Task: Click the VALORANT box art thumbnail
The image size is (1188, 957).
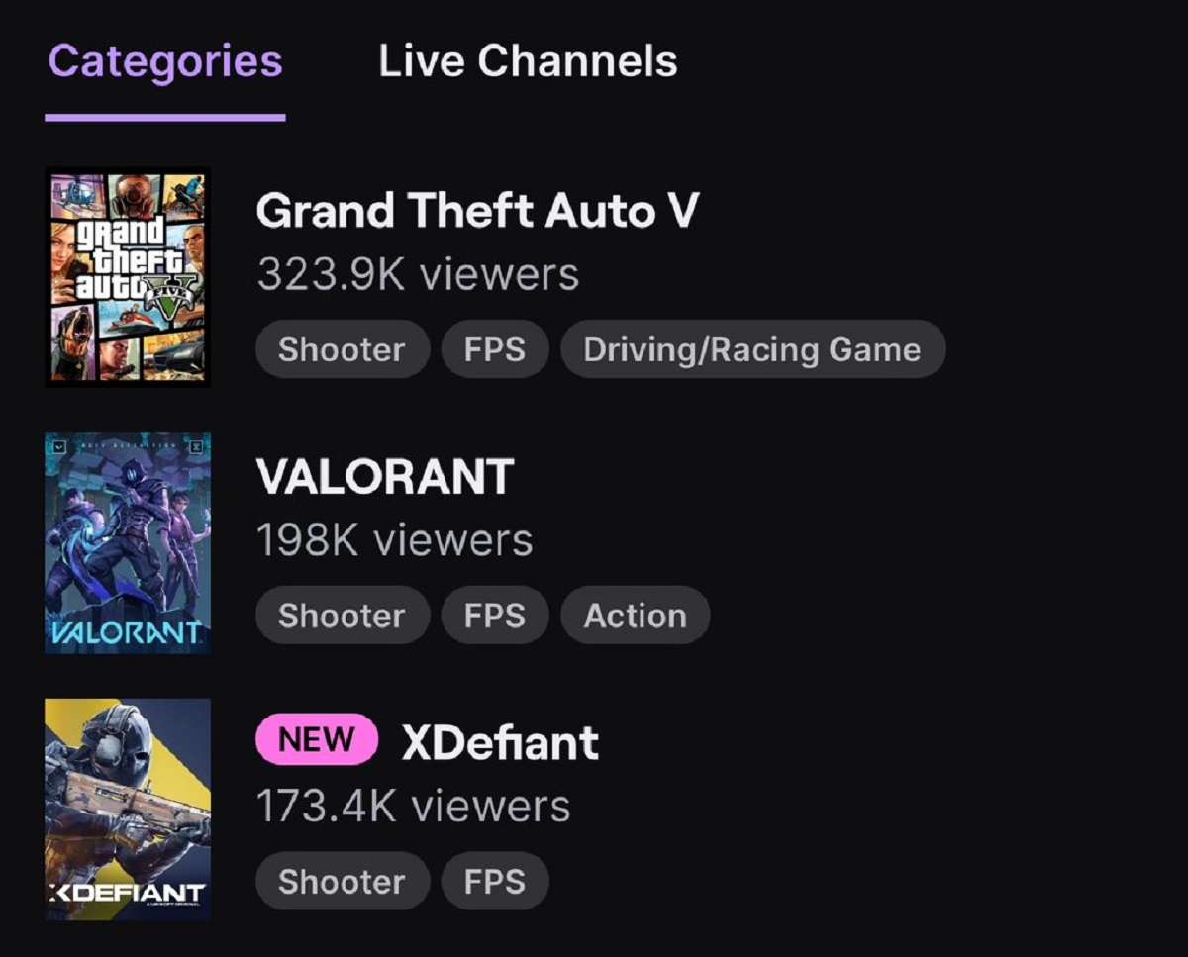Action: (x=128, y=542)
